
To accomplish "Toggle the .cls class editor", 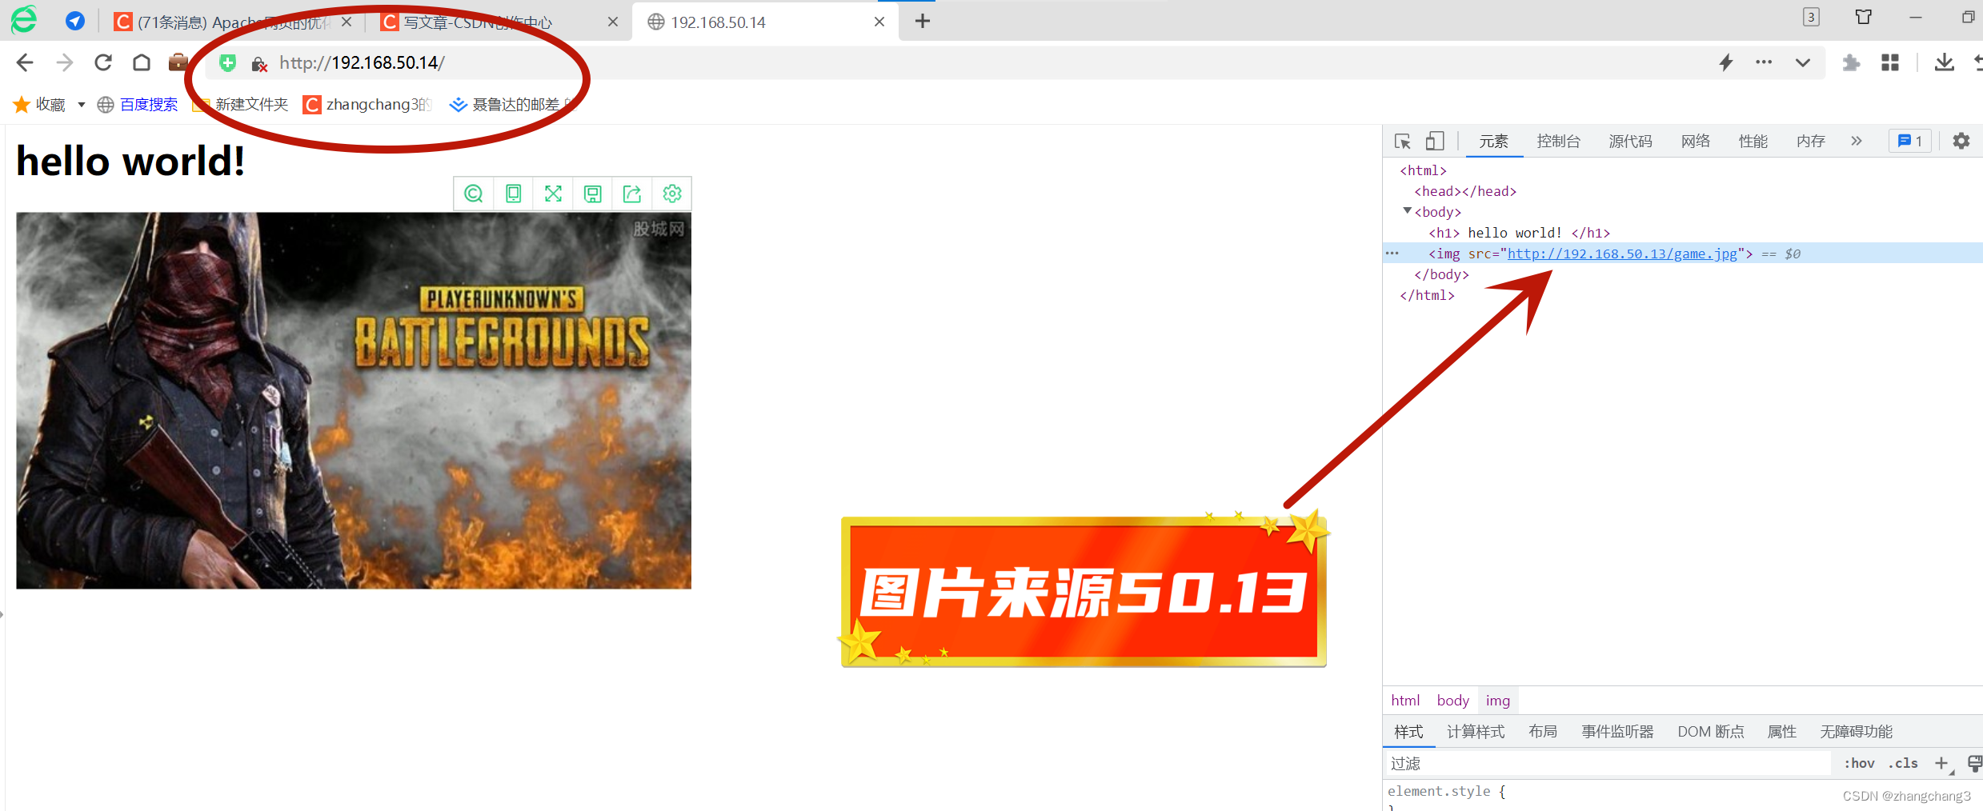I will click(x=1903, y=764).
